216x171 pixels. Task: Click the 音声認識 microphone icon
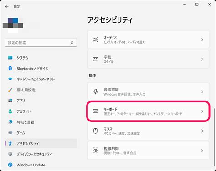[x=96, y=91]
